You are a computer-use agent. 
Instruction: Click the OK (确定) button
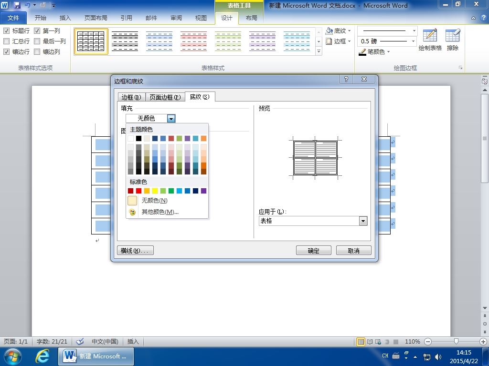point(313,251)
